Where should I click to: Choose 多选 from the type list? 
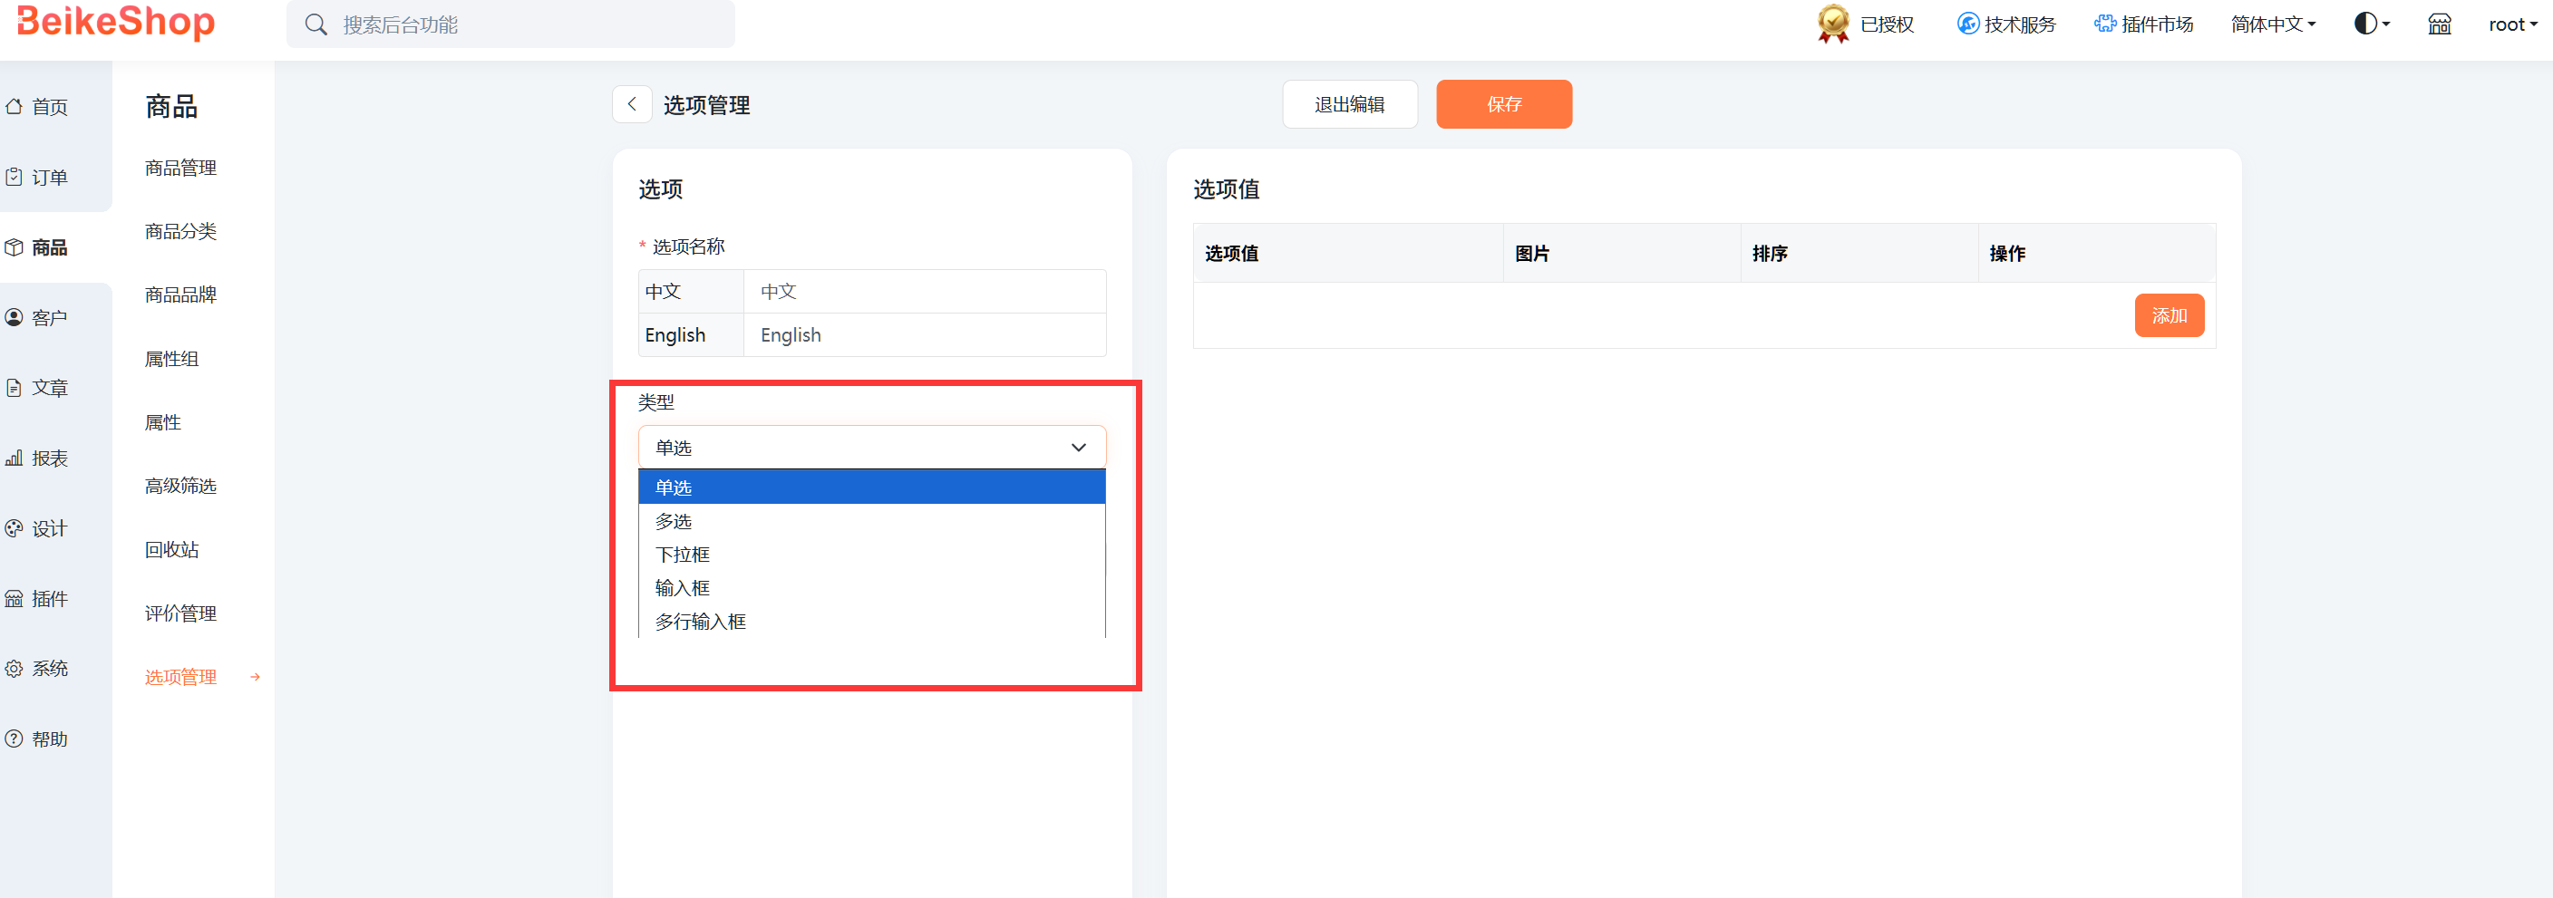[674, 521]
